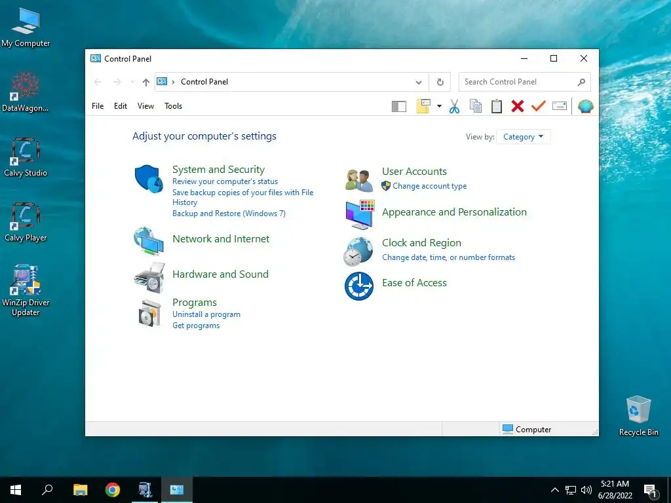Click the Appearance and Personalization monitor icon
671x503 pixels.
[x=360, y=215]
